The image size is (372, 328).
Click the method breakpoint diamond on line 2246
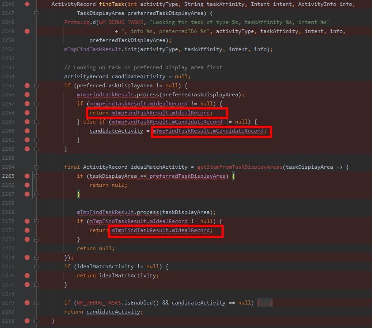pos(27,4)
